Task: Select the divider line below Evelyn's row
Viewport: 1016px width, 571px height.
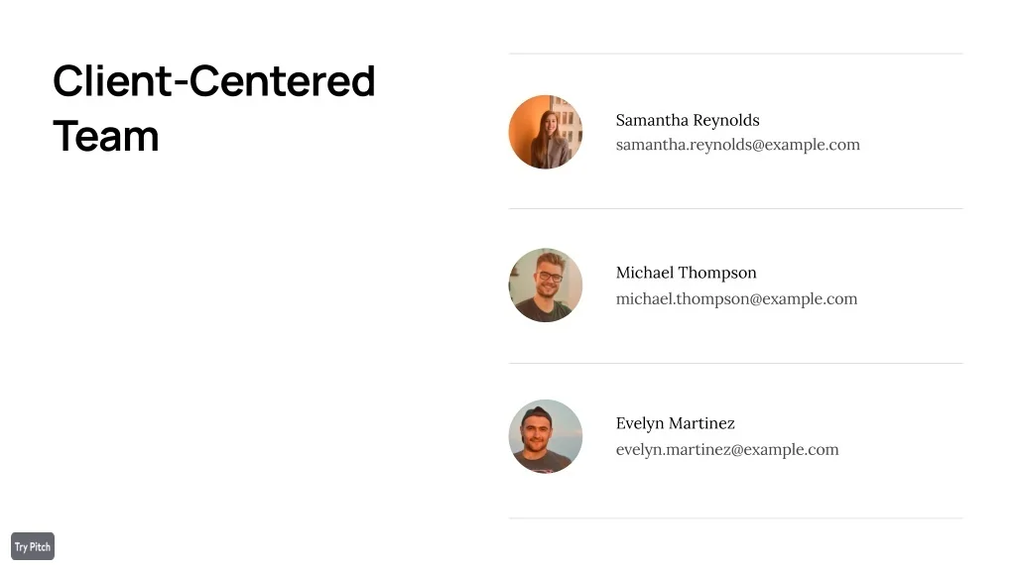Action: point(735,517)
